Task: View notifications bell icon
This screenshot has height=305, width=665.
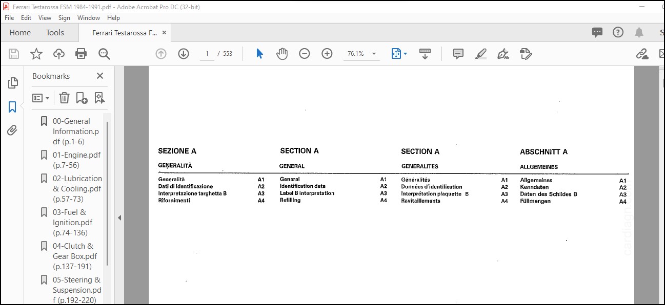Action: pyautogui.click(x=639, y=33)
